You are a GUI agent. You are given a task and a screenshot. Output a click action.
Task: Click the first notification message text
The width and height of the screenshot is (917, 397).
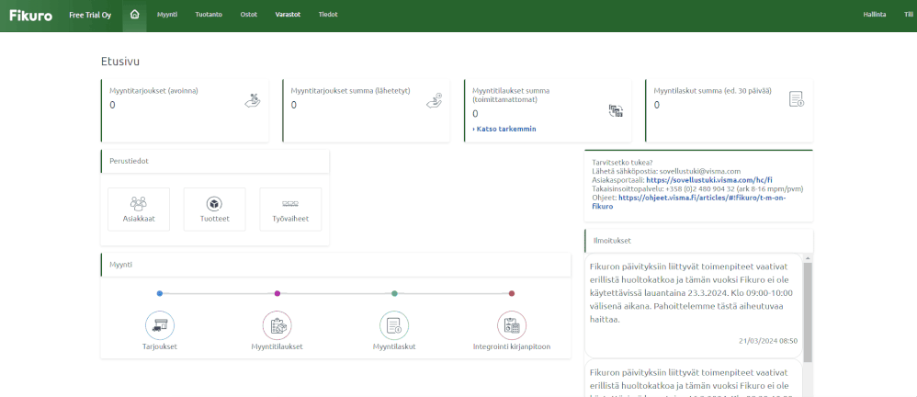[x=691, y=292]
